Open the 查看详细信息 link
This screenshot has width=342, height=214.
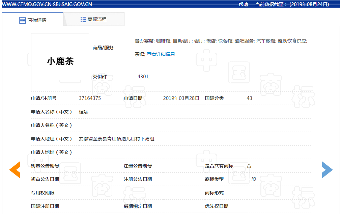click(x=161, y=54)
